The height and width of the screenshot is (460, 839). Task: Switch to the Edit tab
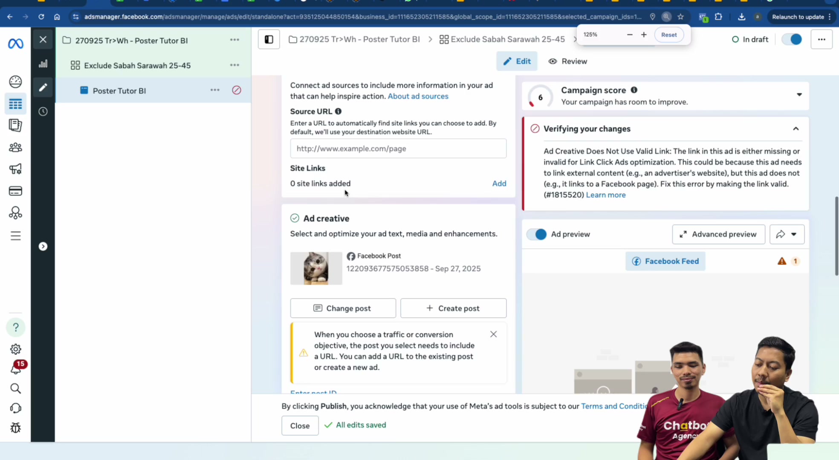tap(517, 61)
